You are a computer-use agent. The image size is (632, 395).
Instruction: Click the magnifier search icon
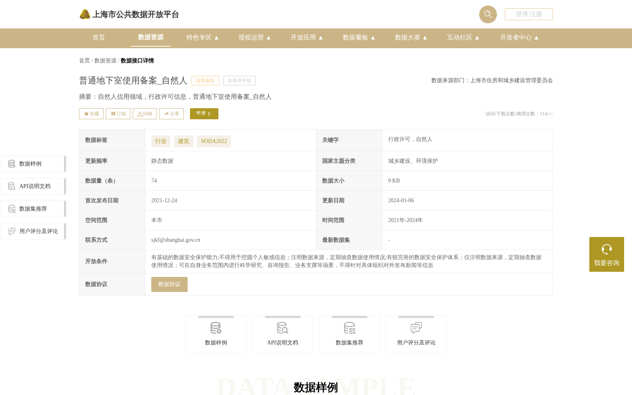coord(488,14)
